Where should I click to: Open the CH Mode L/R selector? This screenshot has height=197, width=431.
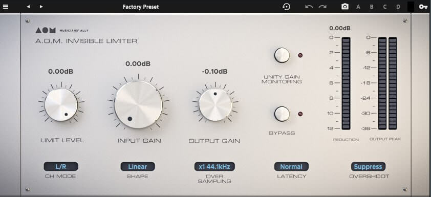pos(61,166)
